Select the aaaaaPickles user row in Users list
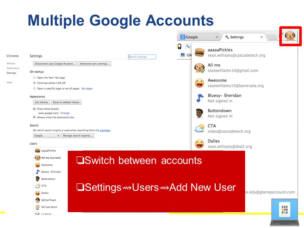 (x=86, y=151)
